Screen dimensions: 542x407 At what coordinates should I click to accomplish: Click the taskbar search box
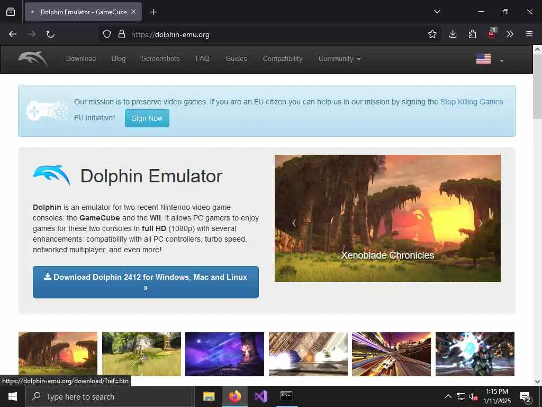[x=110, y=396]
